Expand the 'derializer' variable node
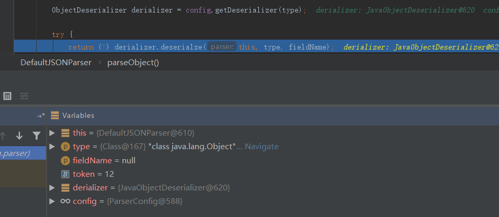499x217 pixels. coord(52,187)
